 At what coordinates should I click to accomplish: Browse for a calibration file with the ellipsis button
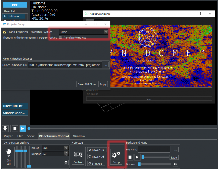pyautogui.click(x=106, y=65)
